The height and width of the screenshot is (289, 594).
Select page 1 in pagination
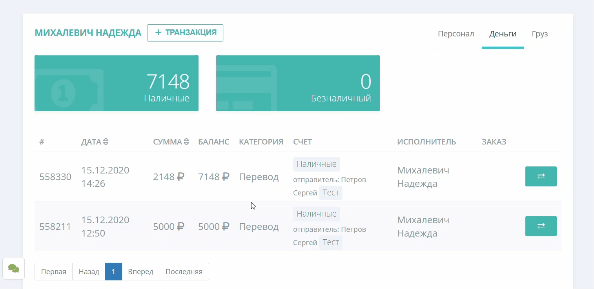113,271
